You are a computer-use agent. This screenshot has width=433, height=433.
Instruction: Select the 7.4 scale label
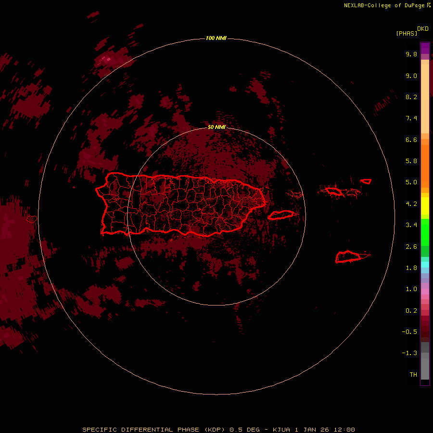tap(411, 118)
